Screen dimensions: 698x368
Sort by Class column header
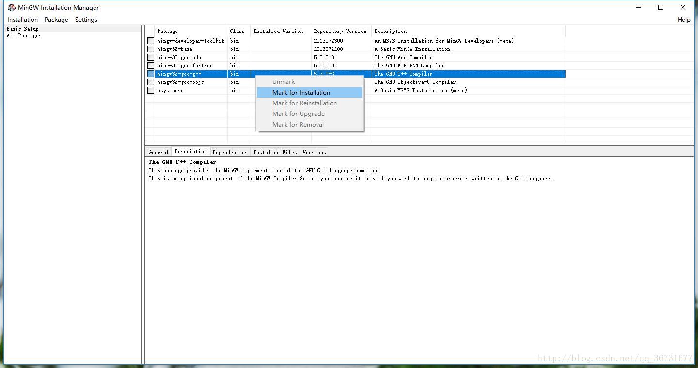[x=239, y=31]
